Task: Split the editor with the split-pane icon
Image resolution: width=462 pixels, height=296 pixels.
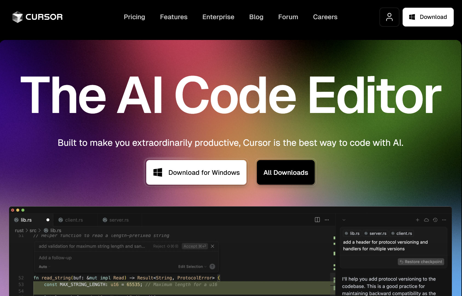Action: click(317, 220)
